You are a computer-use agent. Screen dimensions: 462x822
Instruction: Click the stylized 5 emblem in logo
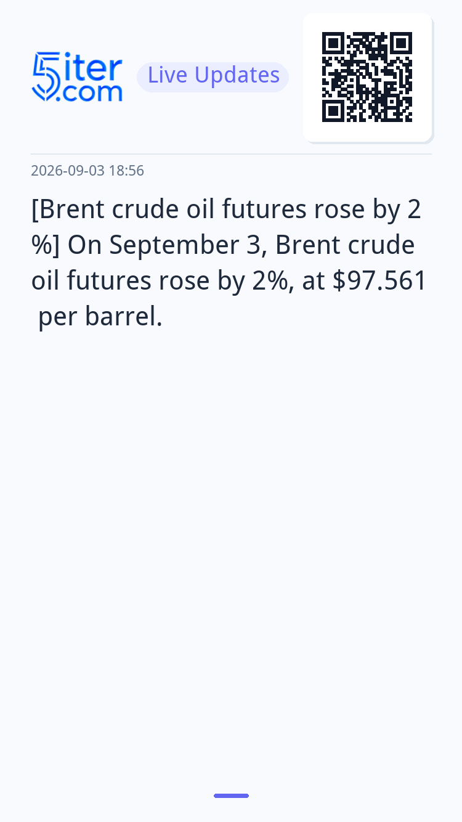[46, 77]
